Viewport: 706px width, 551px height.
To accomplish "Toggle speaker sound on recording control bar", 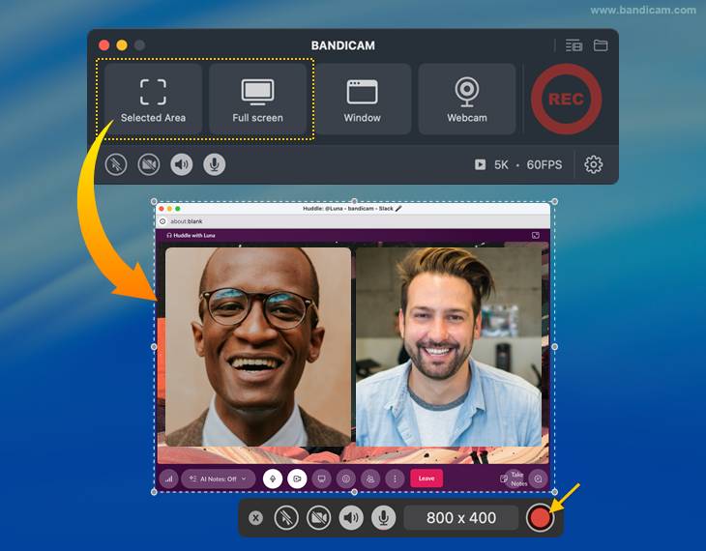I will 351,518.
